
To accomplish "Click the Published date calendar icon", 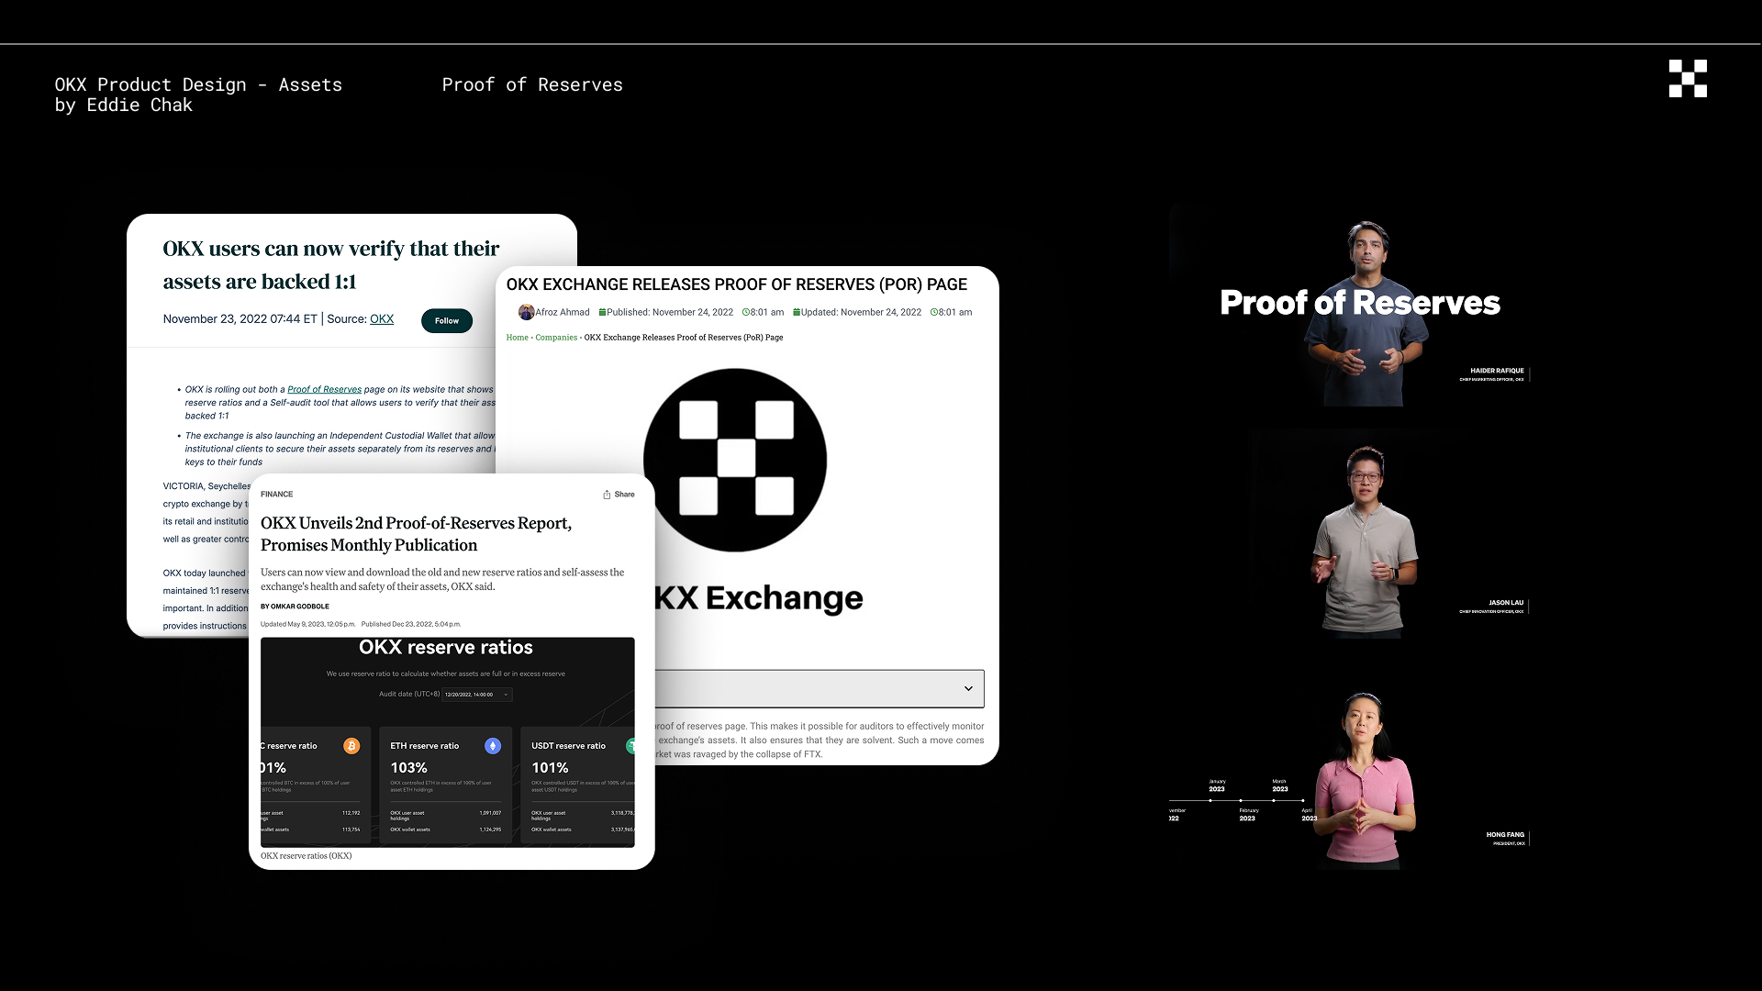I will 602,312.
